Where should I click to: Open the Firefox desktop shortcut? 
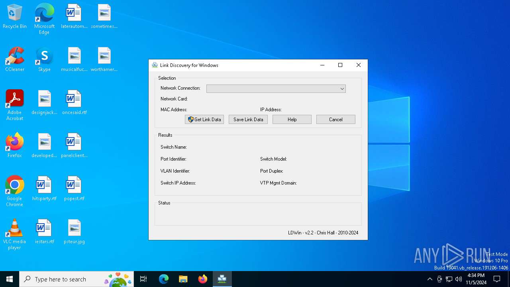click(x=15, y=146)
